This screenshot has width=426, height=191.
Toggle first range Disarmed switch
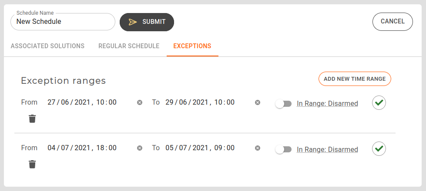[283, 104]
